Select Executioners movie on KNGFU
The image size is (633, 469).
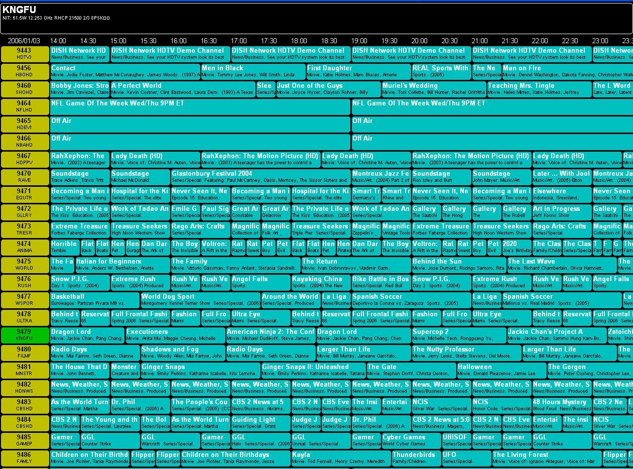coord(175,335)
